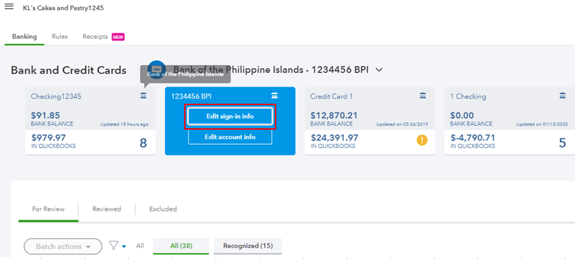Open the hamburger navigation menu
This screenshot has width=575, height=260.
tap(9, 7)
